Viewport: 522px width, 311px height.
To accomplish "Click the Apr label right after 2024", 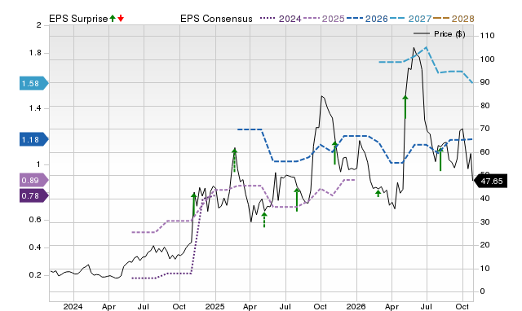I will [108, 306].
